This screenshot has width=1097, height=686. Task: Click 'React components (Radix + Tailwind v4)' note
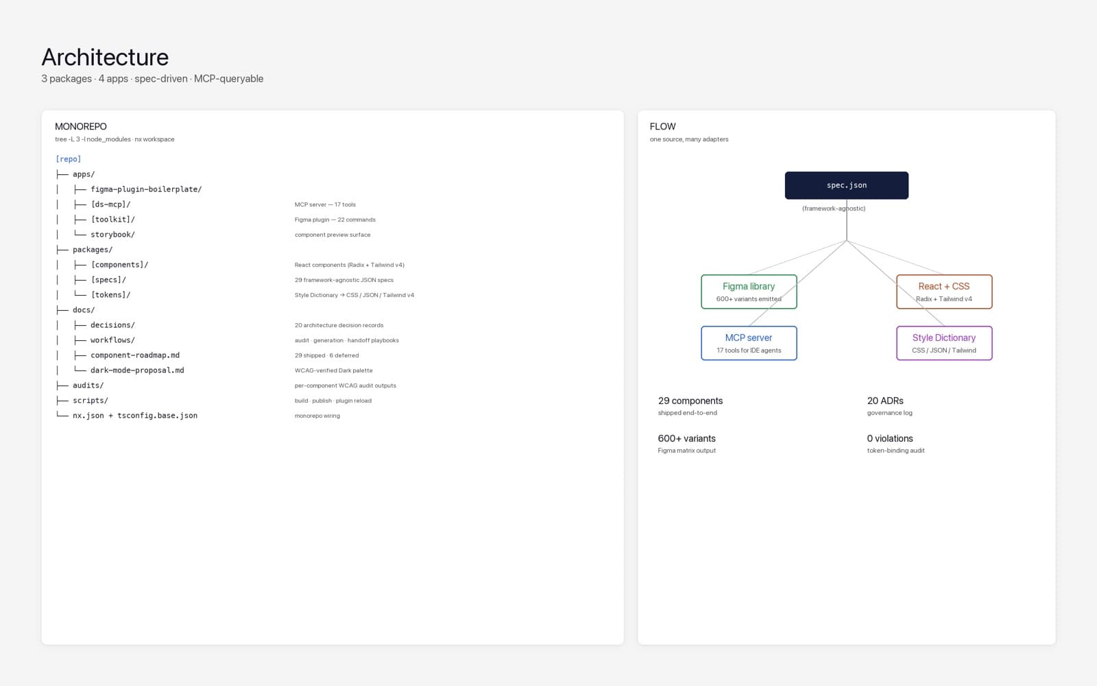(350, 265)
